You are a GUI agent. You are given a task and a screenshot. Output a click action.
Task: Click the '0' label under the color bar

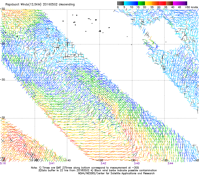(118, 7)
